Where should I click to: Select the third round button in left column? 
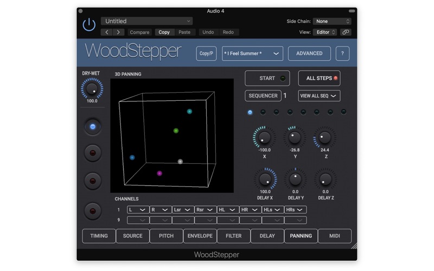tap(93, 181)
